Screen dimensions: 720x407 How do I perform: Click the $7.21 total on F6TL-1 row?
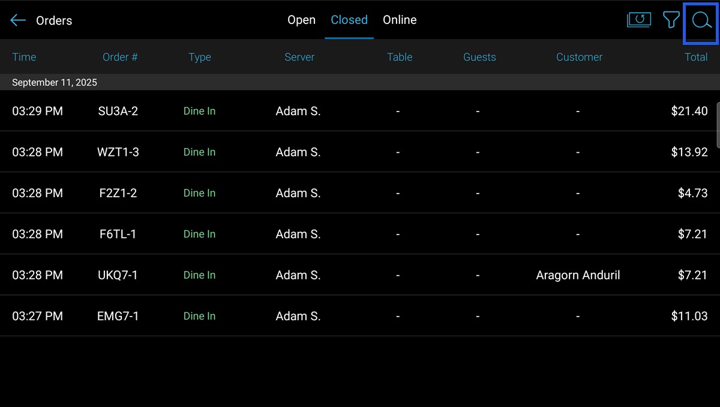pos(692,234)
